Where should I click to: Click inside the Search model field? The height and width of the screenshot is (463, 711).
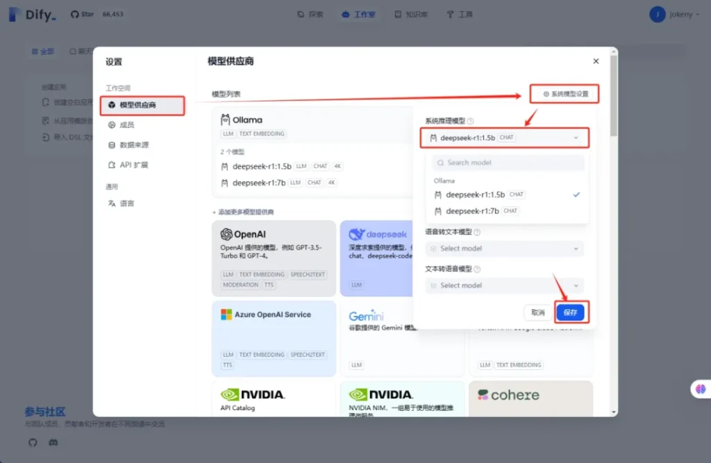point(508,163)
